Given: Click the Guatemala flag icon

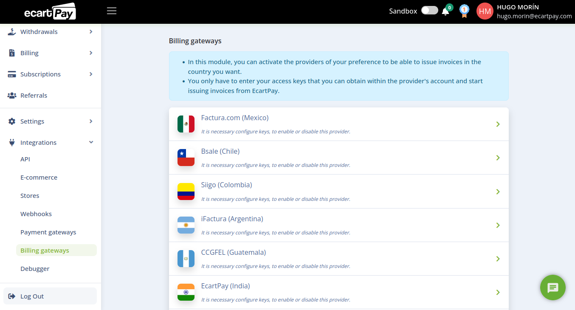Looking at the screenshot, I should [186, 259].
